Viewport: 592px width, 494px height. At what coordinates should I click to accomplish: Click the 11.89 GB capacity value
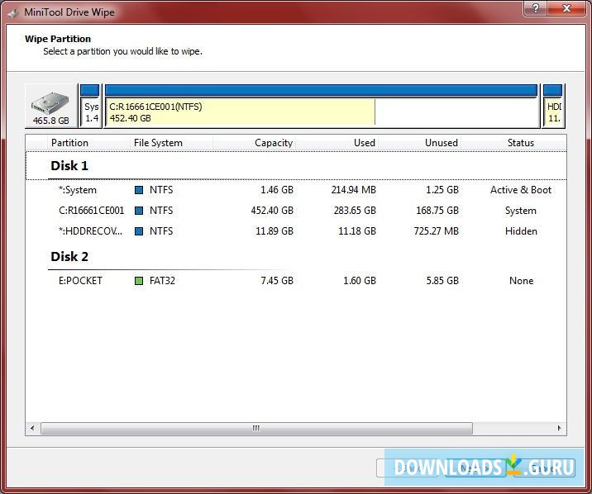pos(275,231)
